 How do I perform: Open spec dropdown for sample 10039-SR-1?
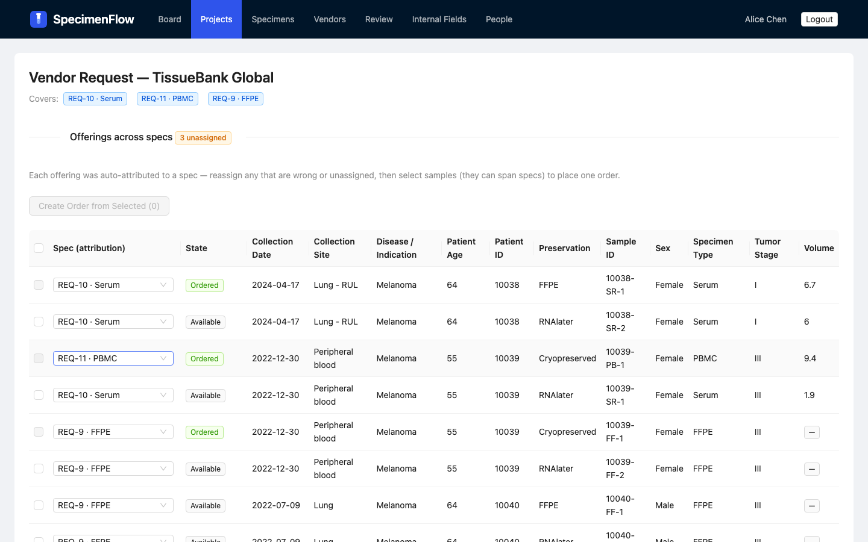click(x=113, y=395)
